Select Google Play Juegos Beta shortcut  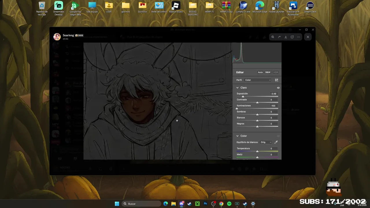(75, 9)
